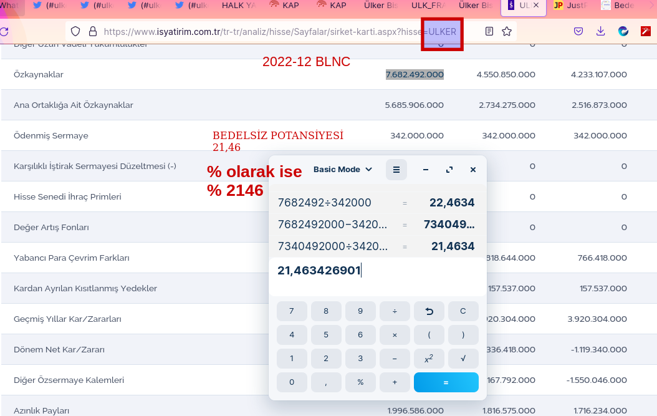Toggle reader view in address bar

pyautogui.click(x=489, y=31)
